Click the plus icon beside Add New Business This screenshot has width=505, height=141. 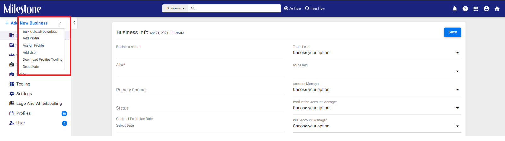pyautogui.click(x=7, y=23)
